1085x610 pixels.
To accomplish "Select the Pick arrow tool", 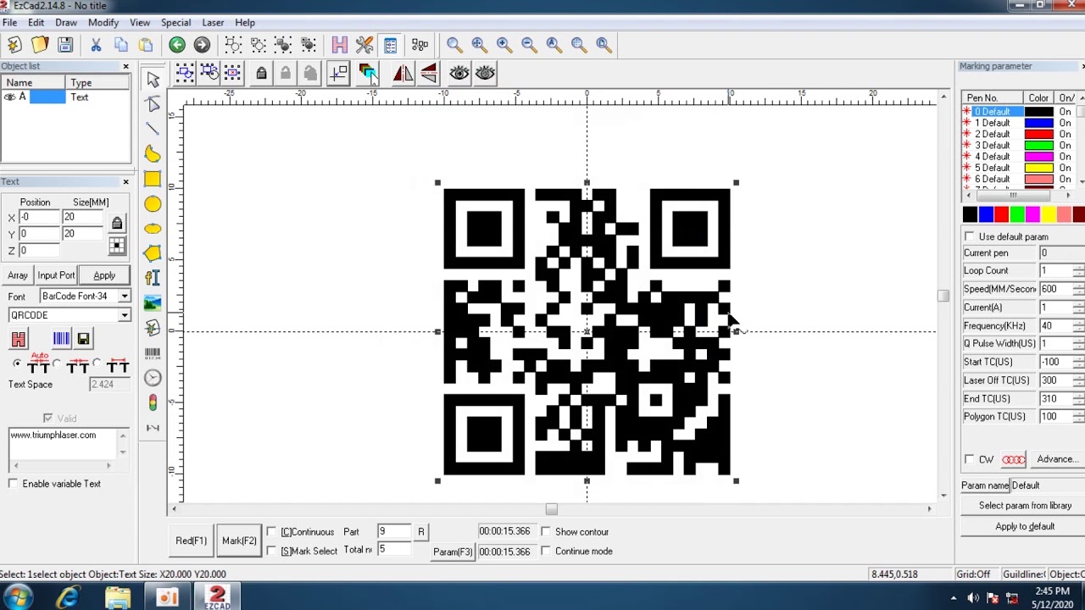I will [x=153, y=79].
